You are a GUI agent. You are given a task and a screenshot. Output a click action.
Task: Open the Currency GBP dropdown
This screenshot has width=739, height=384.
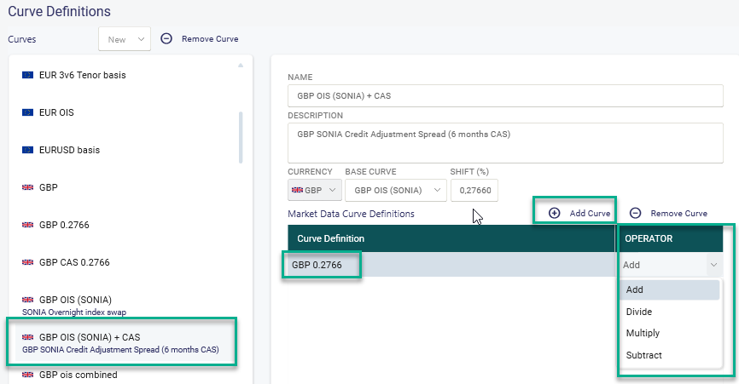pos(315,191)
